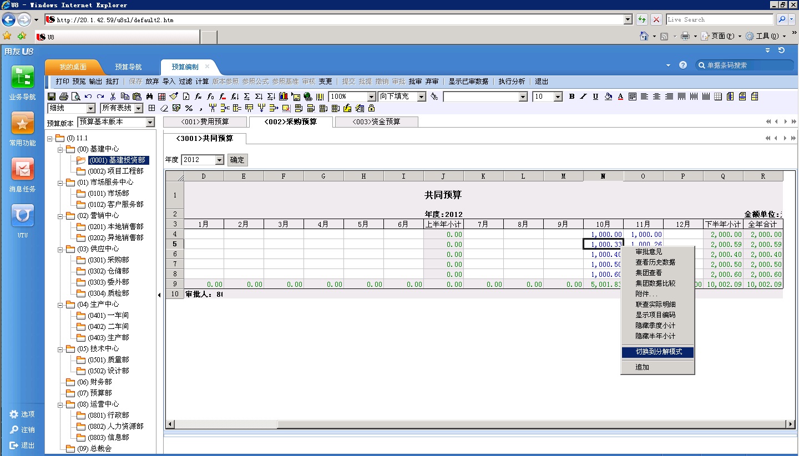The height and width of the screenshot is (456, 799).
Task: Click the 确定 button beside the year
Action: click(237, 160)
